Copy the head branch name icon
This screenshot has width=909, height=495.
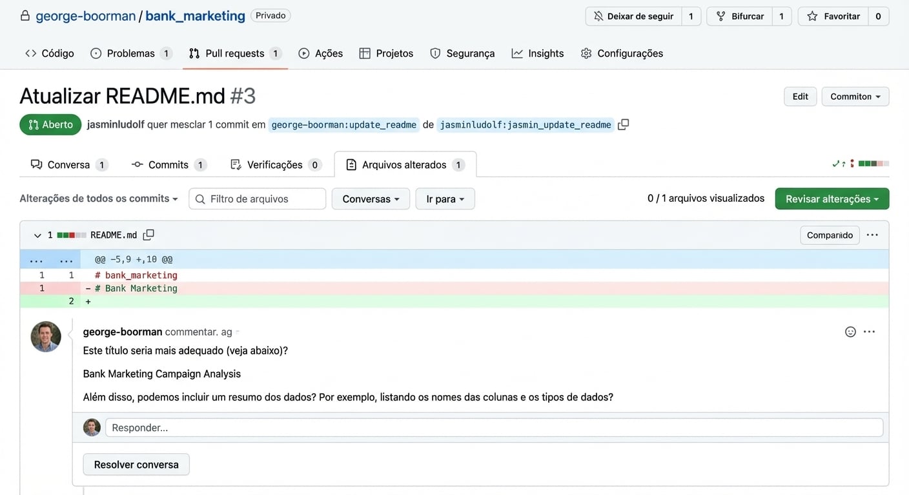click(623, 124)
